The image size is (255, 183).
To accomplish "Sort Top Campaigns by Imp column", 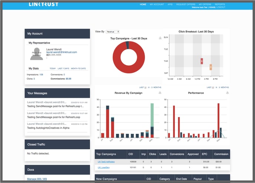I will click(x=143, y=154).
